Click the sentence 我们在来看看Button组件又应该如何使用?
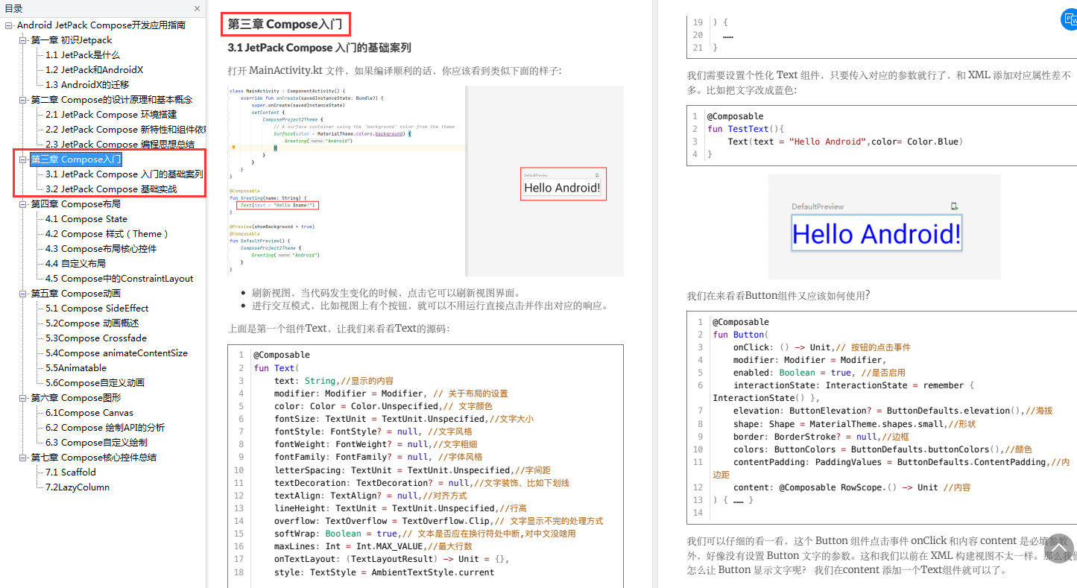 [778, 295]
